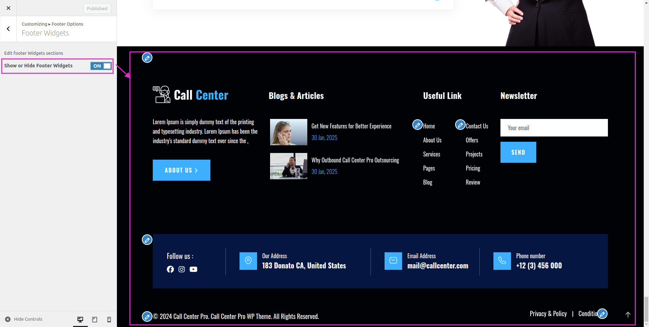Click the Published button

pyautogui.click(x=97, y=8)
